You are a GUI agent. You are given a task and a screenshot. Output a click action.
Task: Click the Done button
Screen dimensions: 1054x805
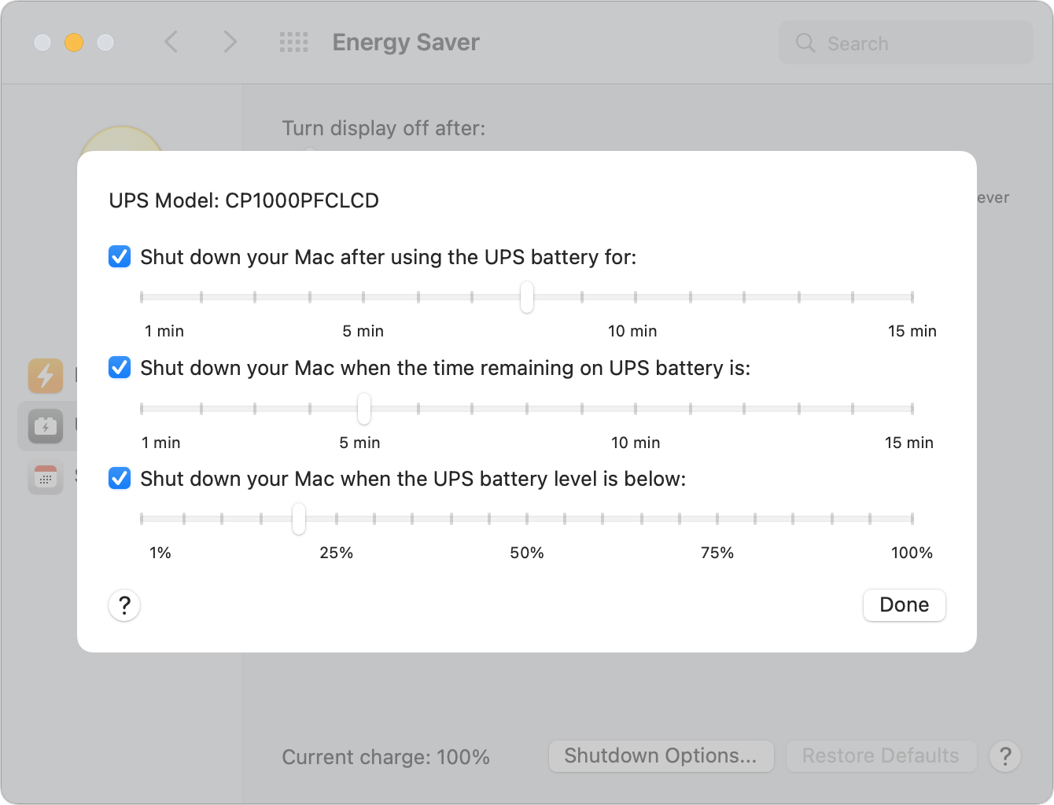click(904, 605)
